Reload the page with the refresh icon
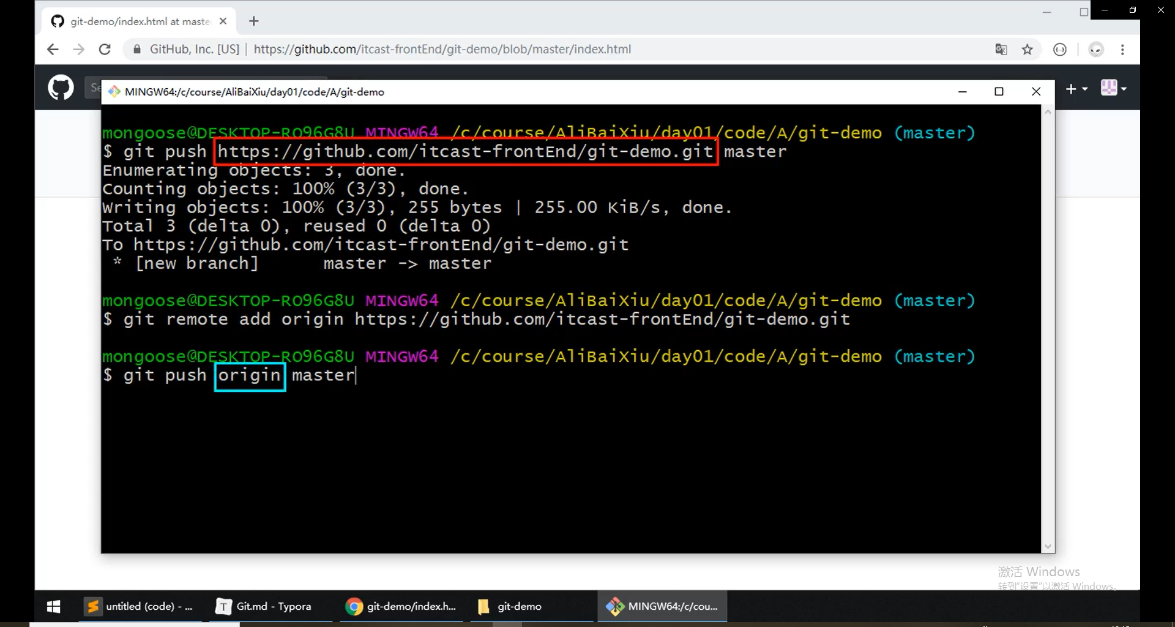Image resolution: width=1175 pixels, height=627 pixels. (x=105, y=49)
